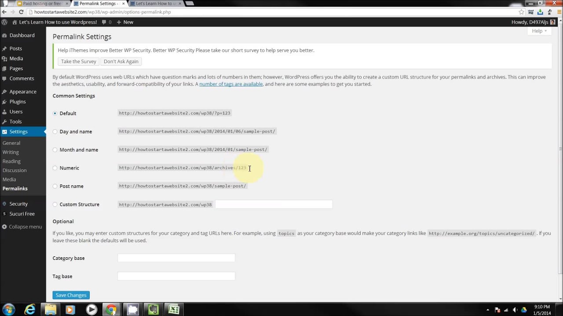The image size is (563, 316).
Task: Select the Month and name option
Action: coord(55,150)
